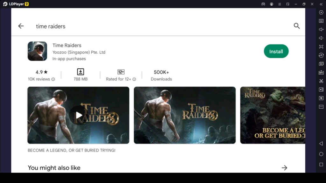The image size is (326, 183).
Task: Open the video recorder sidebar icon
Action: (321, 89)
